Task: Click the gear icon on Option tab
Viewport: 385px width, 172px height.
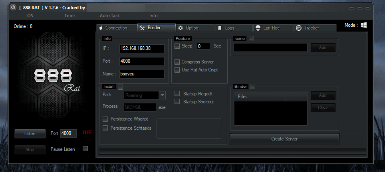Action: click(x=181, y=28)
